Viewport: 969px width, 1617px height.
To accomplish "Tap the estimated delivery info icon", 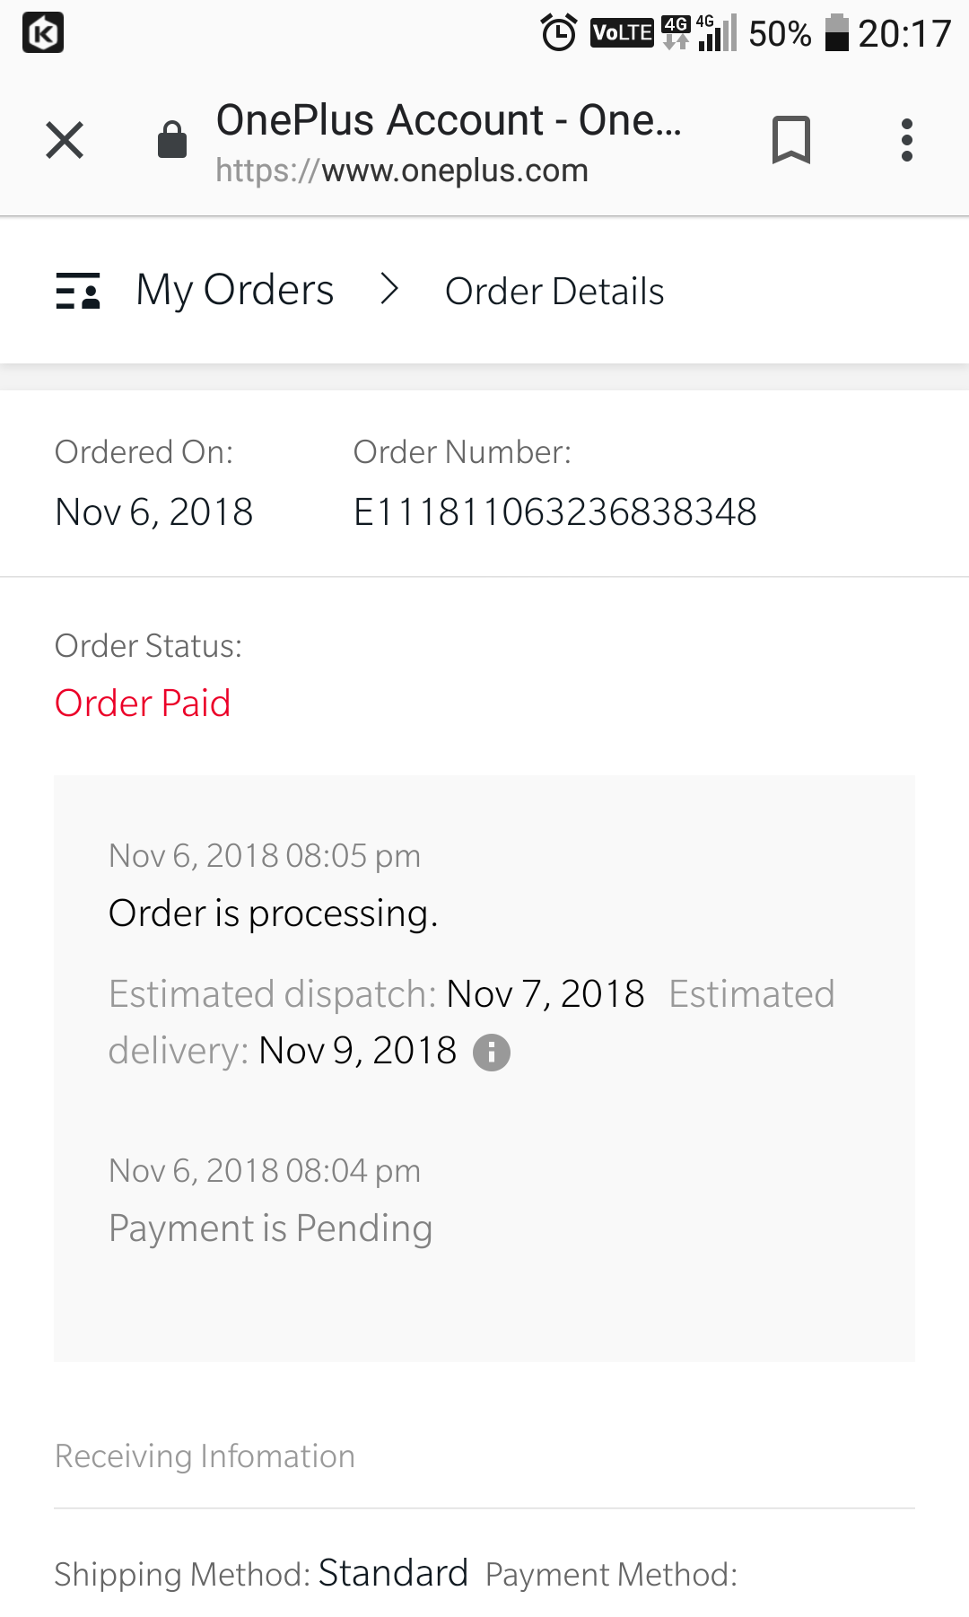I will [492, 1052].
